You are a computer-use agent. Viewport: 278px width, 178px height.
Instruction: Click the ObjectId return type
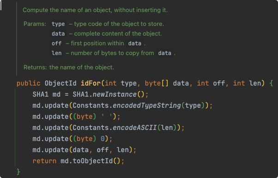click(60, 83)
